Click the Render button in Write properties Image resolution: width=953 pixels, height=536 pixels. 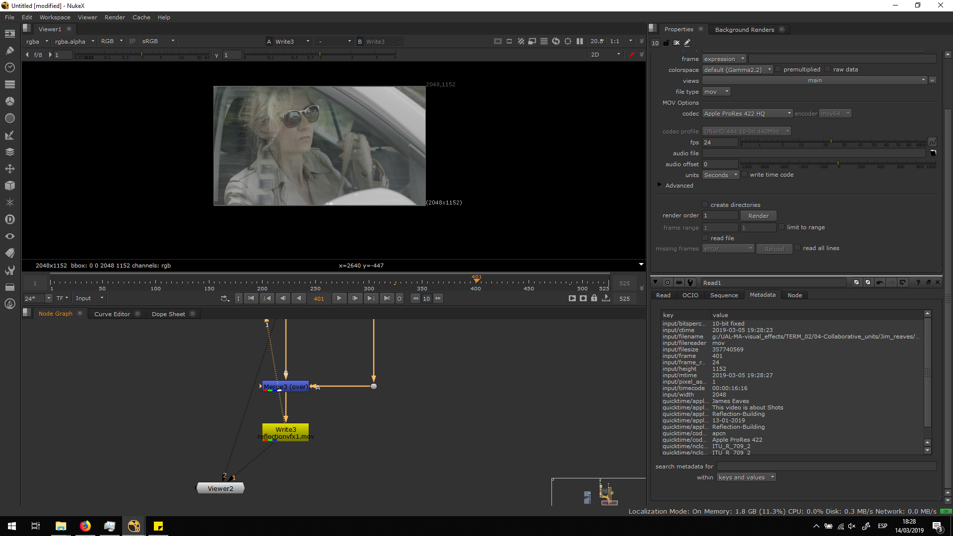point(758,216)
